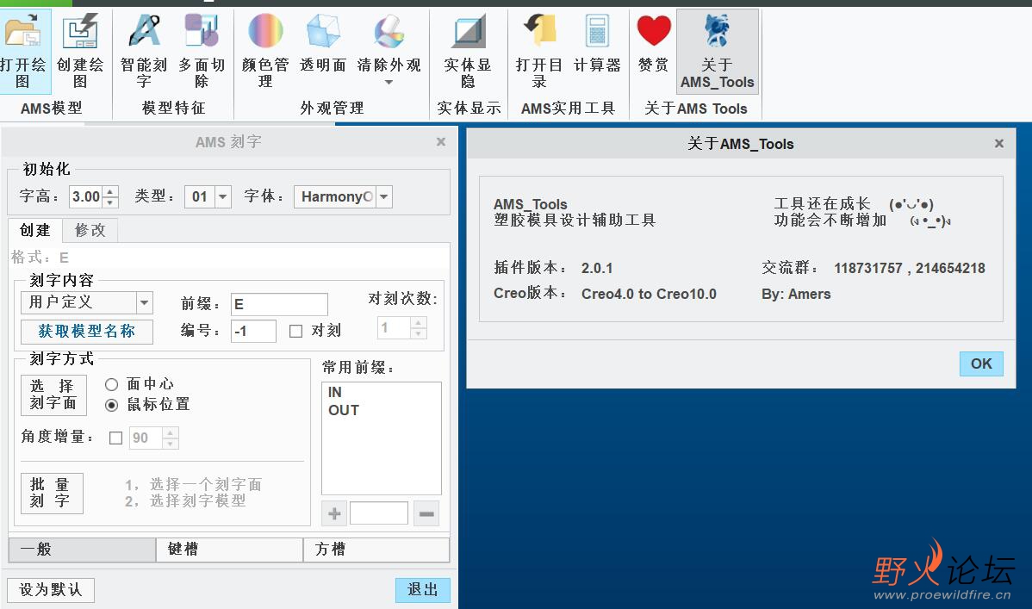The width and height of the screenshot is (1032, 609).
Task: Decrease 对刻次数 with down arrow
Action: pos(419,334)
